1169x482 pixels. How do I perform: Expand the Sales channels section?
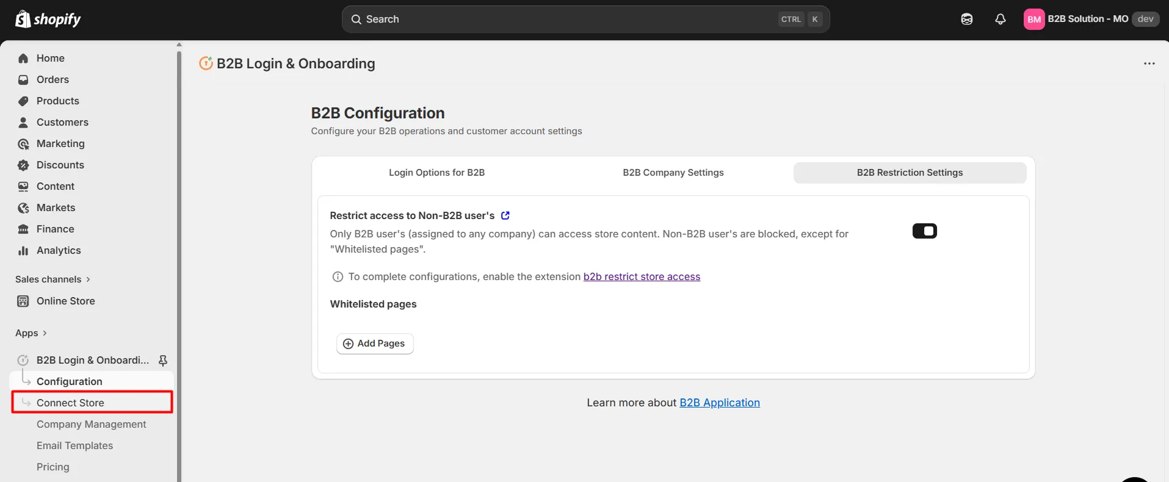(x=52, y=279)
